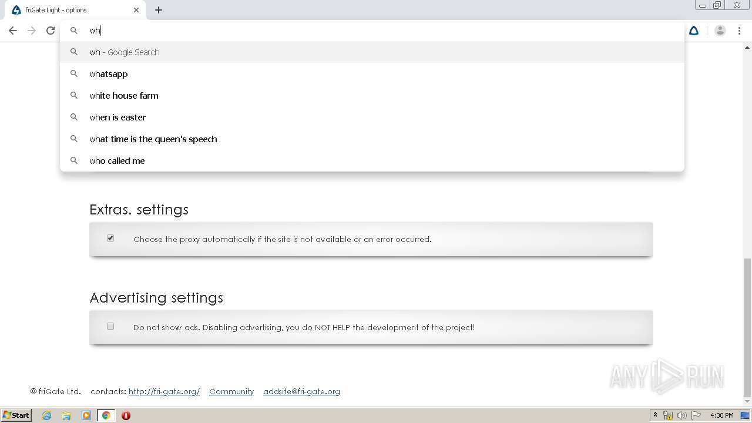Open the Community link
Image resolution: width=752 pixels, height=423 pixels.
pos(231,391)
